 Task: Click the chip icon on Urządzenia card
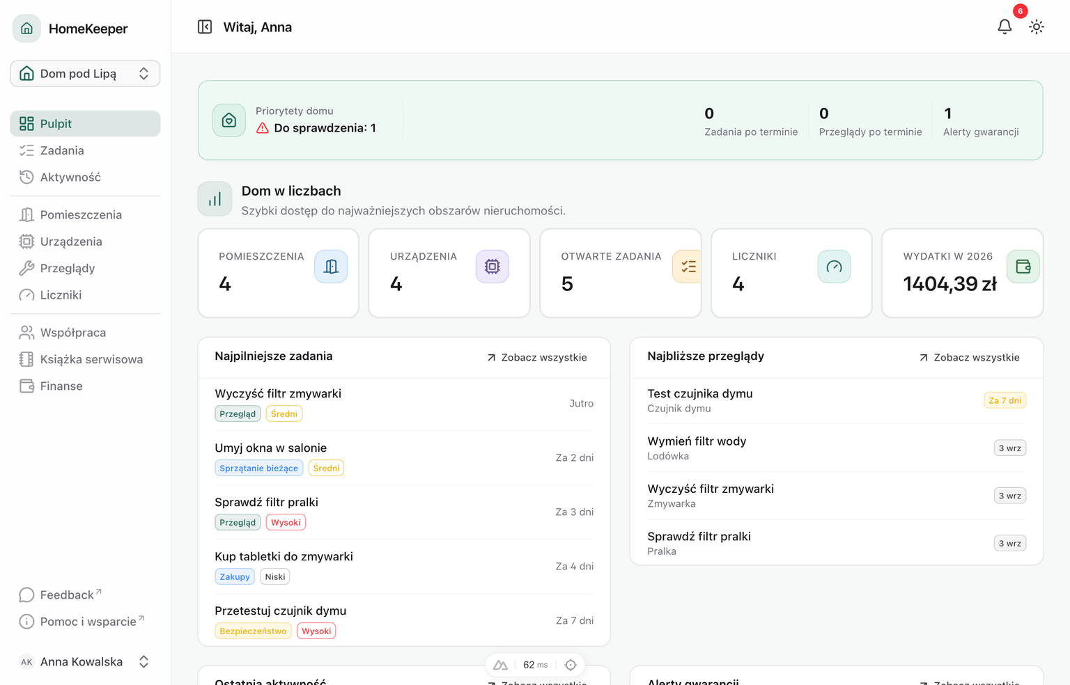(493, 267)
